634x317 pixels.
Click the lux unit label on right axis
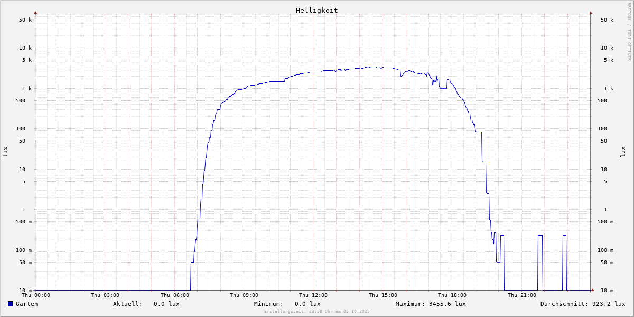[623, 152]
